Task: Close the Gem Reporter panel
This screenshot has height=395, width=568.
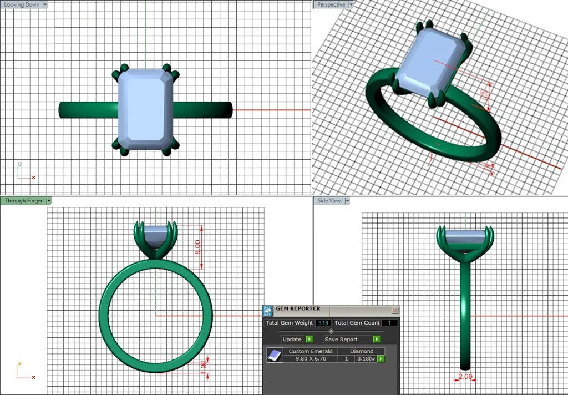Action: point(395,311)
